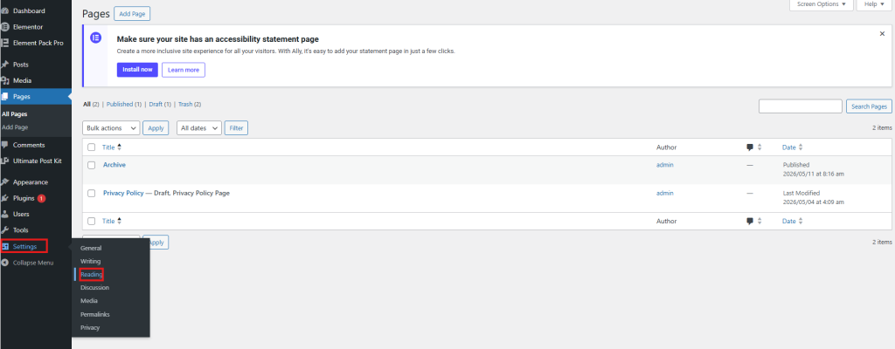
Task: Open Discussion in the Settings submenu
Action: pyautogui.click(x=94, y=287)
